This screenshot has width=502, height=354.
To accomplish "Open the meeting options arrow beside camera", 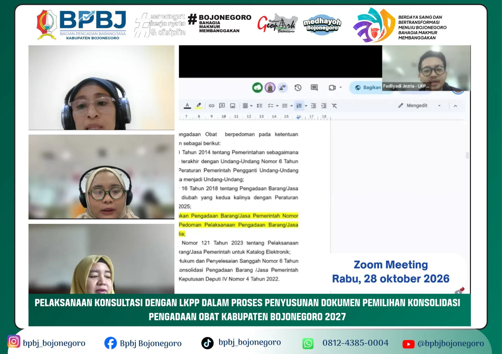I will click(x=340, y=88).
